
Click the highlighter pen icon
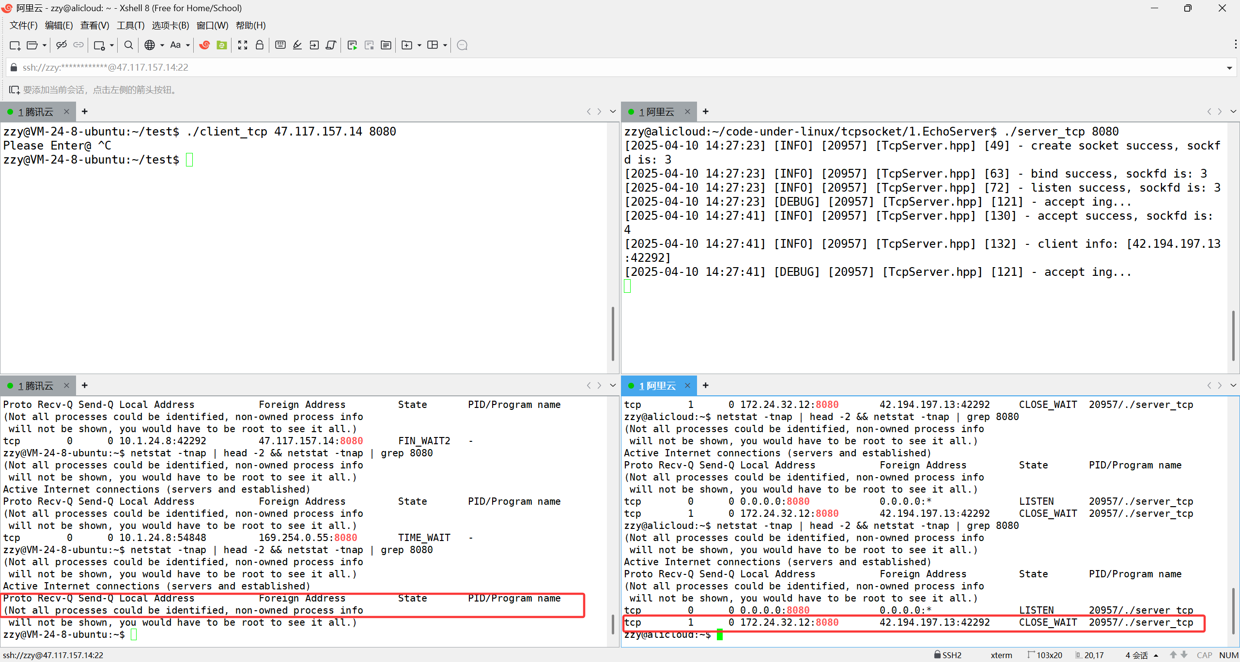pyautogui.click(x=297, y=45)
